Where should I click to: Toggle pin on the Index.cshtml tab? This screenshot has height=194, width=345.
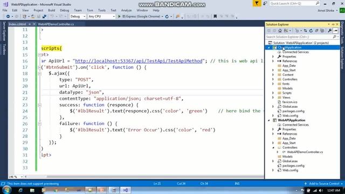[30, 24]
